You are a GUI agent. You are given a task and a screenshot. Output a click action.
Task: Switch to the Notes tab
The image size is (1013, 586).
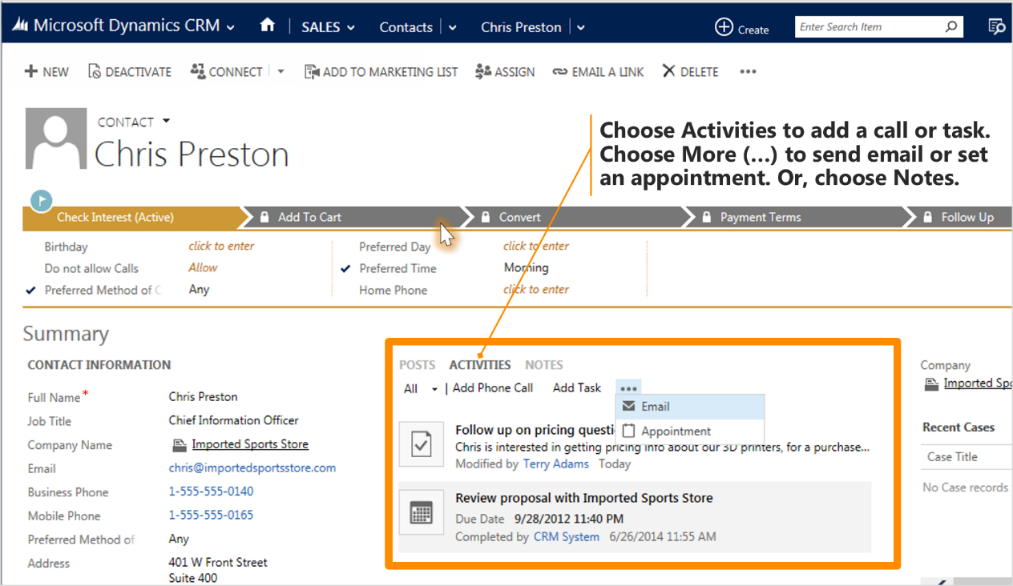pyautogui.click(x=543, y=365)
